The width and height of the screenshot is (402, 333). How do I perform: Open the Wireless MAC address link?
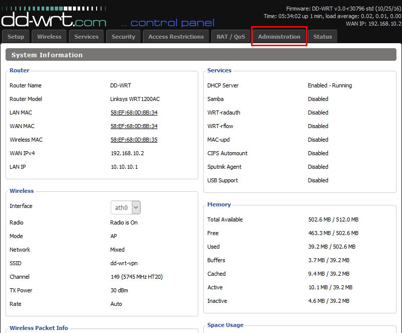pyautogui.click(x=134, y=140)
